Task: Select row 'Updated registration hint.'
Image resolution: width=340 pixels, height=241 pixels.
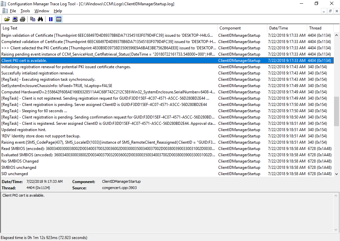Action: click(167, 130)
